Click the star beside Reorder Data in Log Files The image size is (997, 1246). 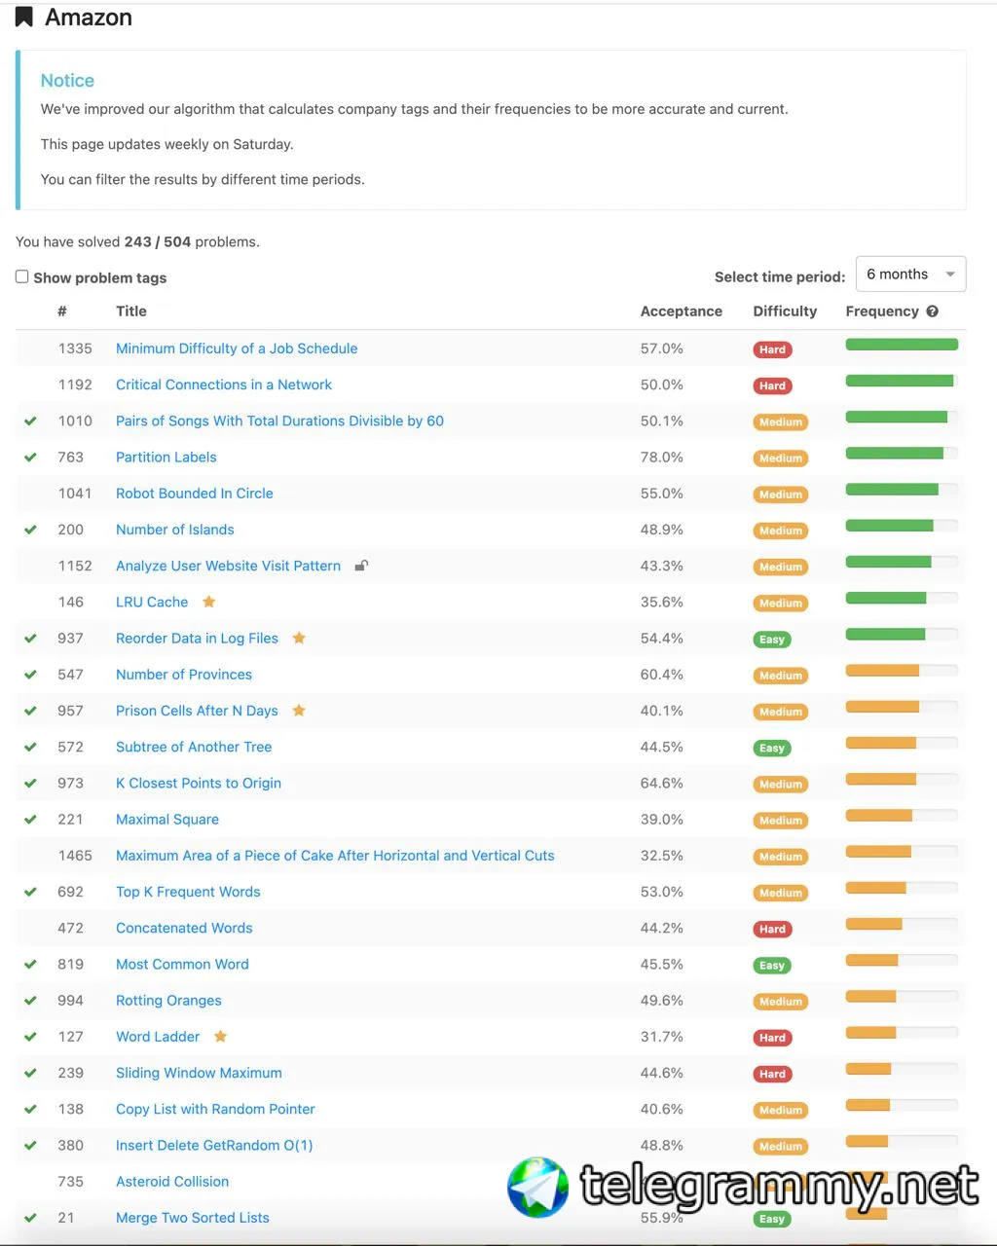coord(299,638)
